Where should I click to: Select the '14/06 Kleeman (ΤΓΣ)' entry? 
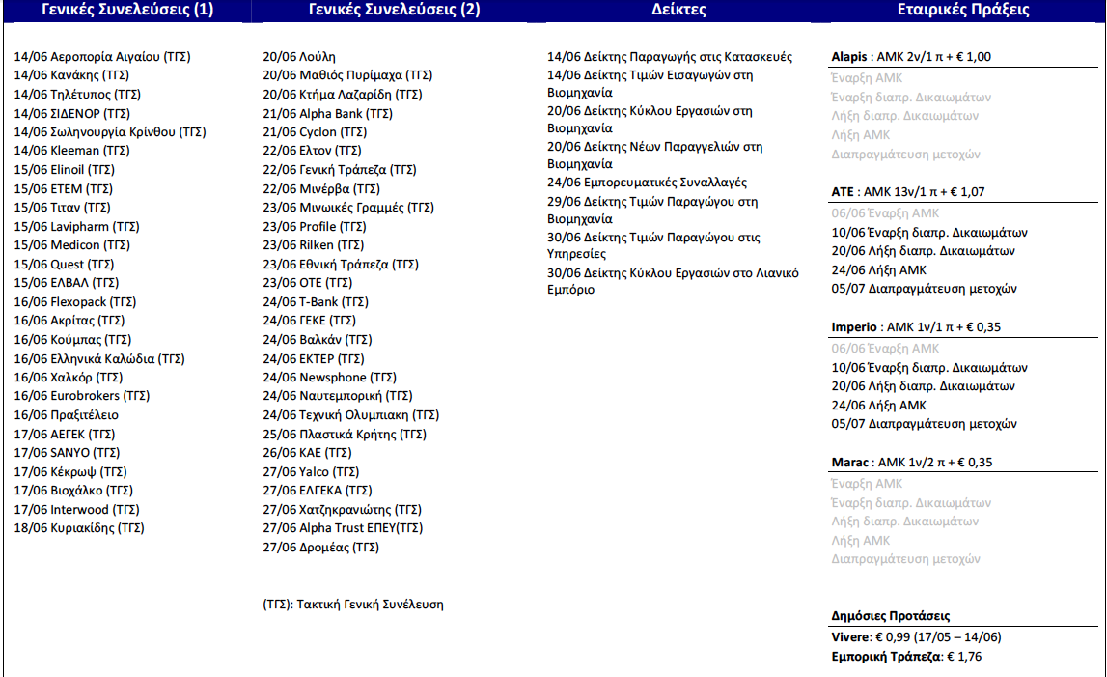72,151
